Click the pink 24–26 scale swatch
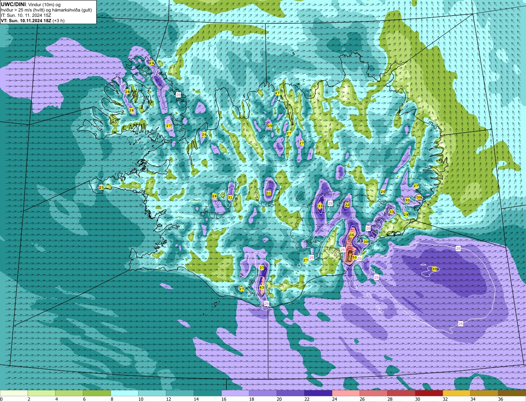Screen dimensions: 526x402 pyautogui.click(x=346, y=393)
